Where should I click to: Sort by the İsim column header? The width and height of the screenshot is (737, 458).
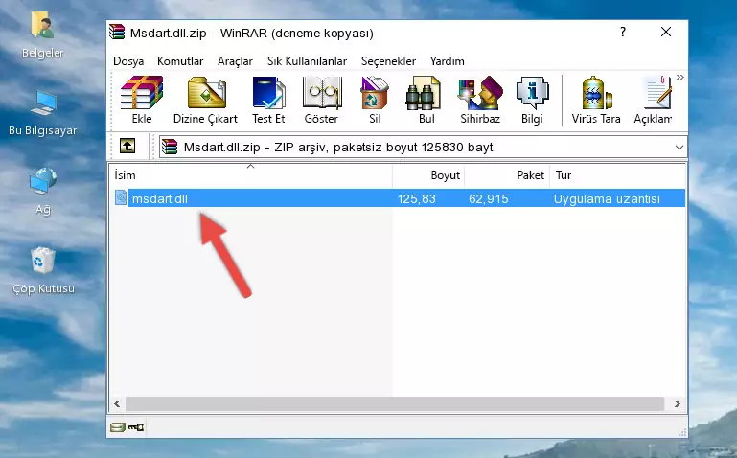coord(251,175)
